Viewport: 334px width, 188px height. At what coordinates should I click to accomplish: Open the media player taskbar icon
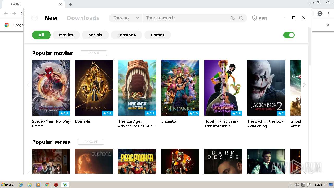pyautogui.click(x=38, y=185)
